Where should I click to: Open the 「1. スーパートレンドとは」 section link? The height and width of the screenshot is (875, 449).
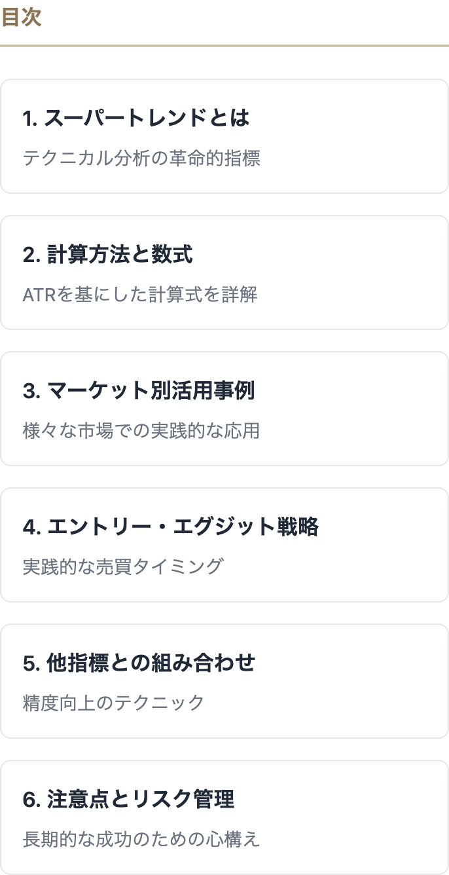pos(136,119)
